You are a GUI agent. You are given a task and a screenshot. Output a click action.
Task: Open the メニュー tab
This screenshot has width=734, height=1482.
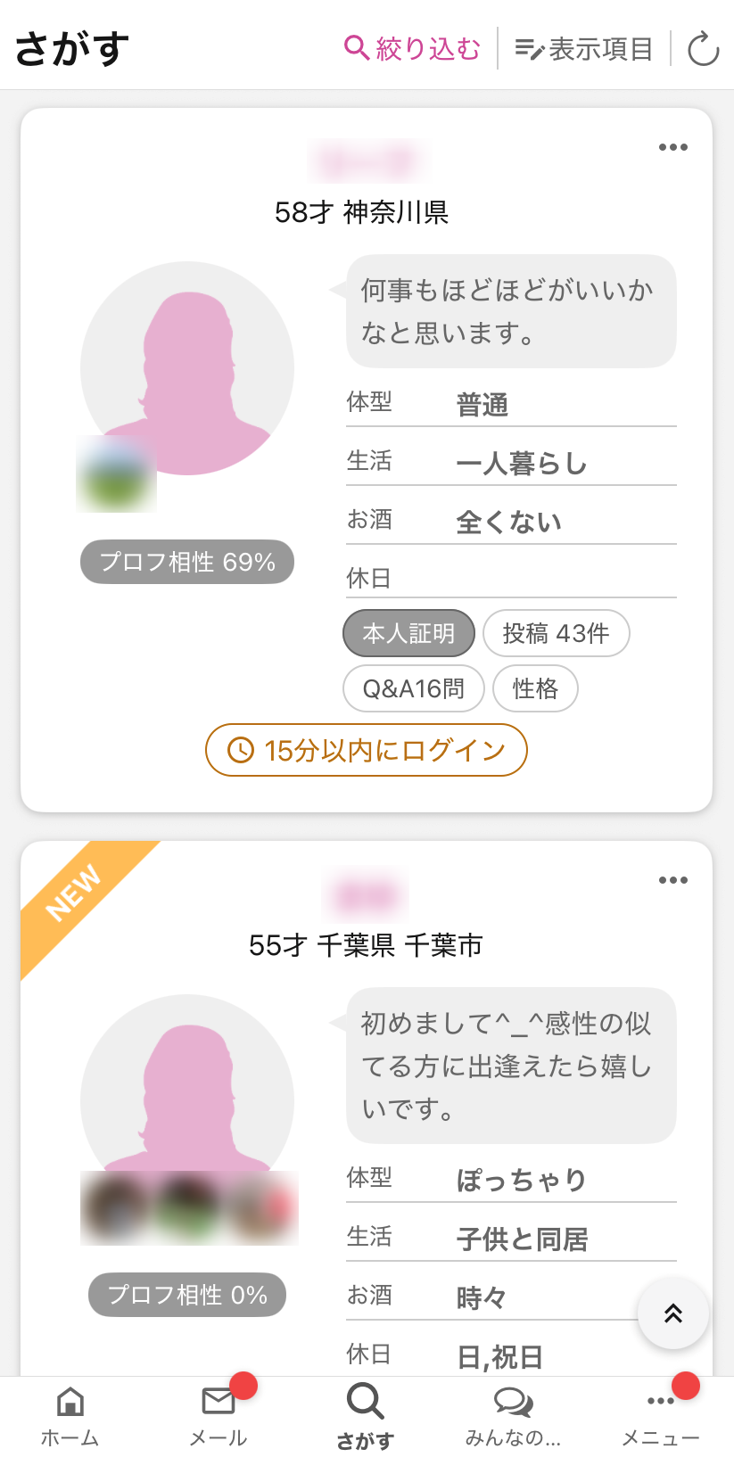pos(661,1415)
